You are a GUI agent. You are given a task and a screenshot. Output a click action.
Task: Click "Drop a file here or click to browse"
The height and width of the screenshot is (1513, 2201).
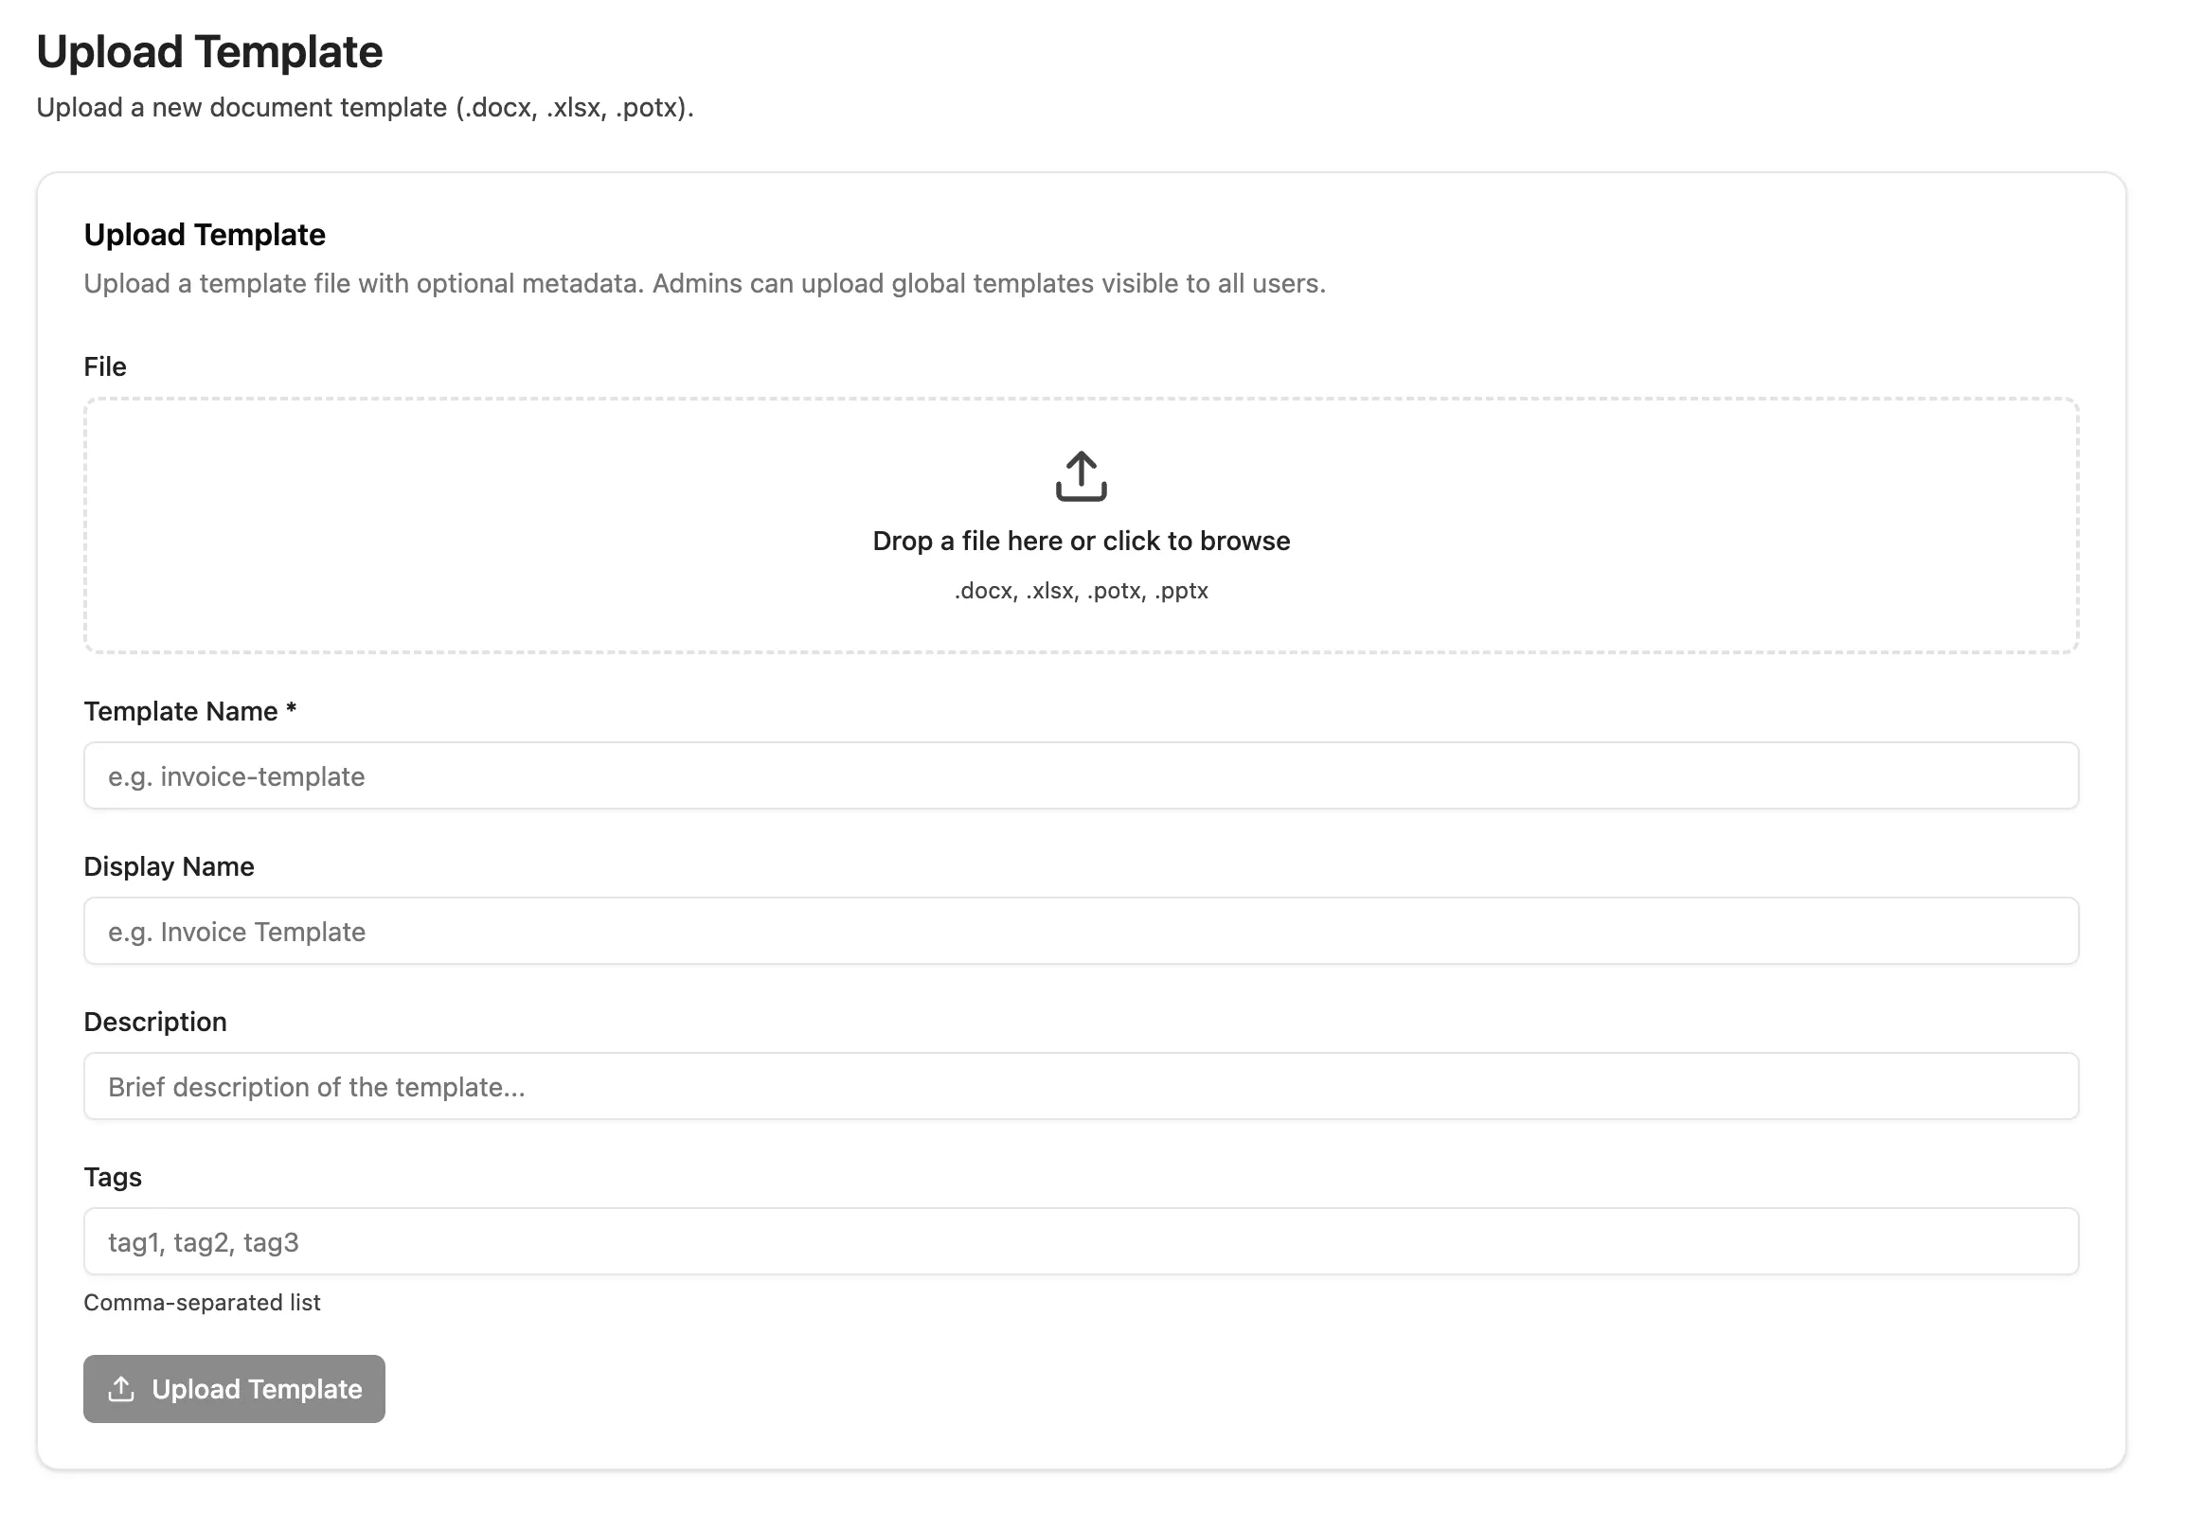[x=1081, y=541]
